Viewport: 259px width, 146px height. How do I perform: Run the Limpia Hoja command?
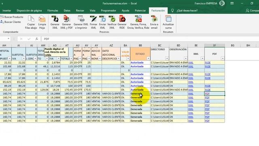coord(42,22)
